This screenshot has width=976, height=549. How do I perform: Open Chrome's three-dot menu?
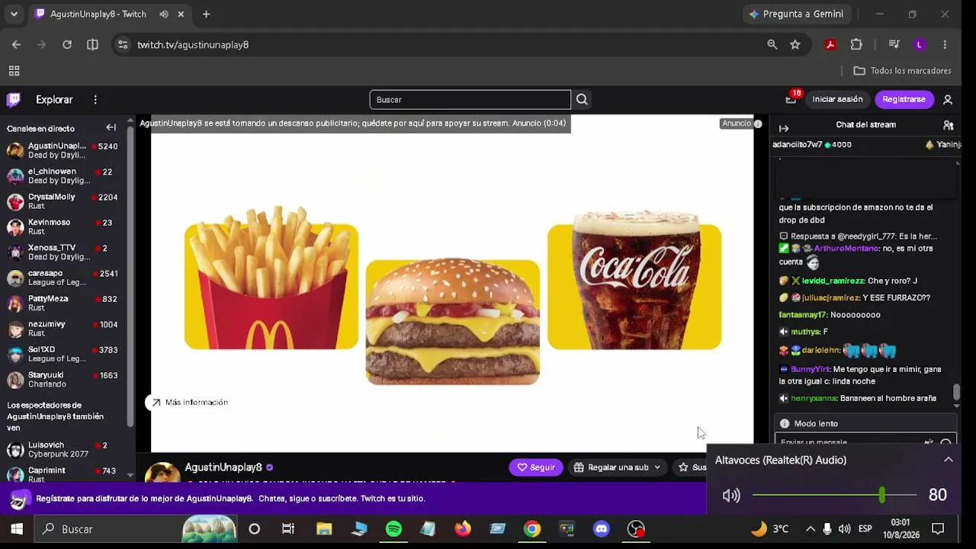[x=945, y=44]
